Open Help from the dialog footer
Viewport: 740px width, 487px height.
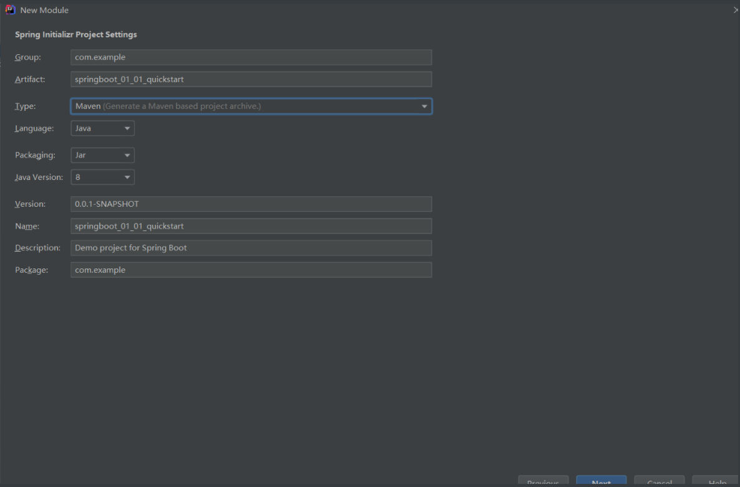(x=717, y=482)
